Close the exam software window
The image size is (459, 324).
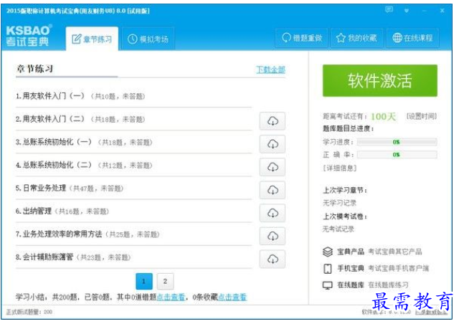coord(442,11)
